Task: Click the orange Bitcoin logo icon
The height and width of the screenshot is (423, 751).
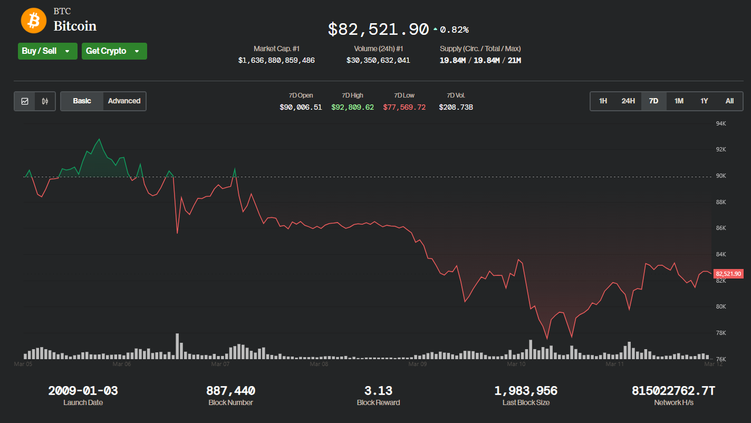Action: point(34,21)
